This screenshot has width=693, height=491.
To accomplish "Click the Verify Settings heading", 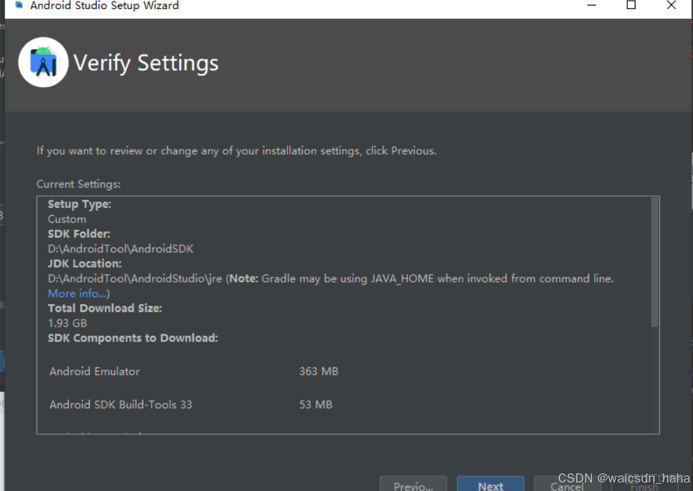I will click(x=146, y=63).
